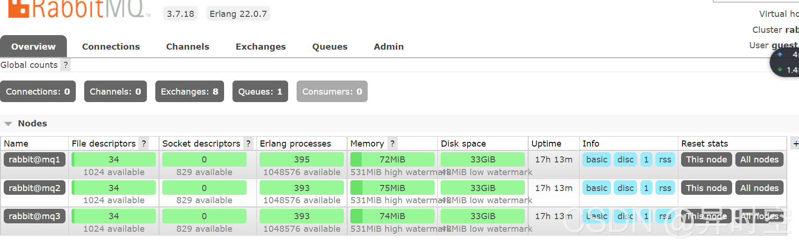Viewport: 799px width, 243px height.
Task: Click the Exchanges: 8 count button
Action: click(x=189, y=91)
